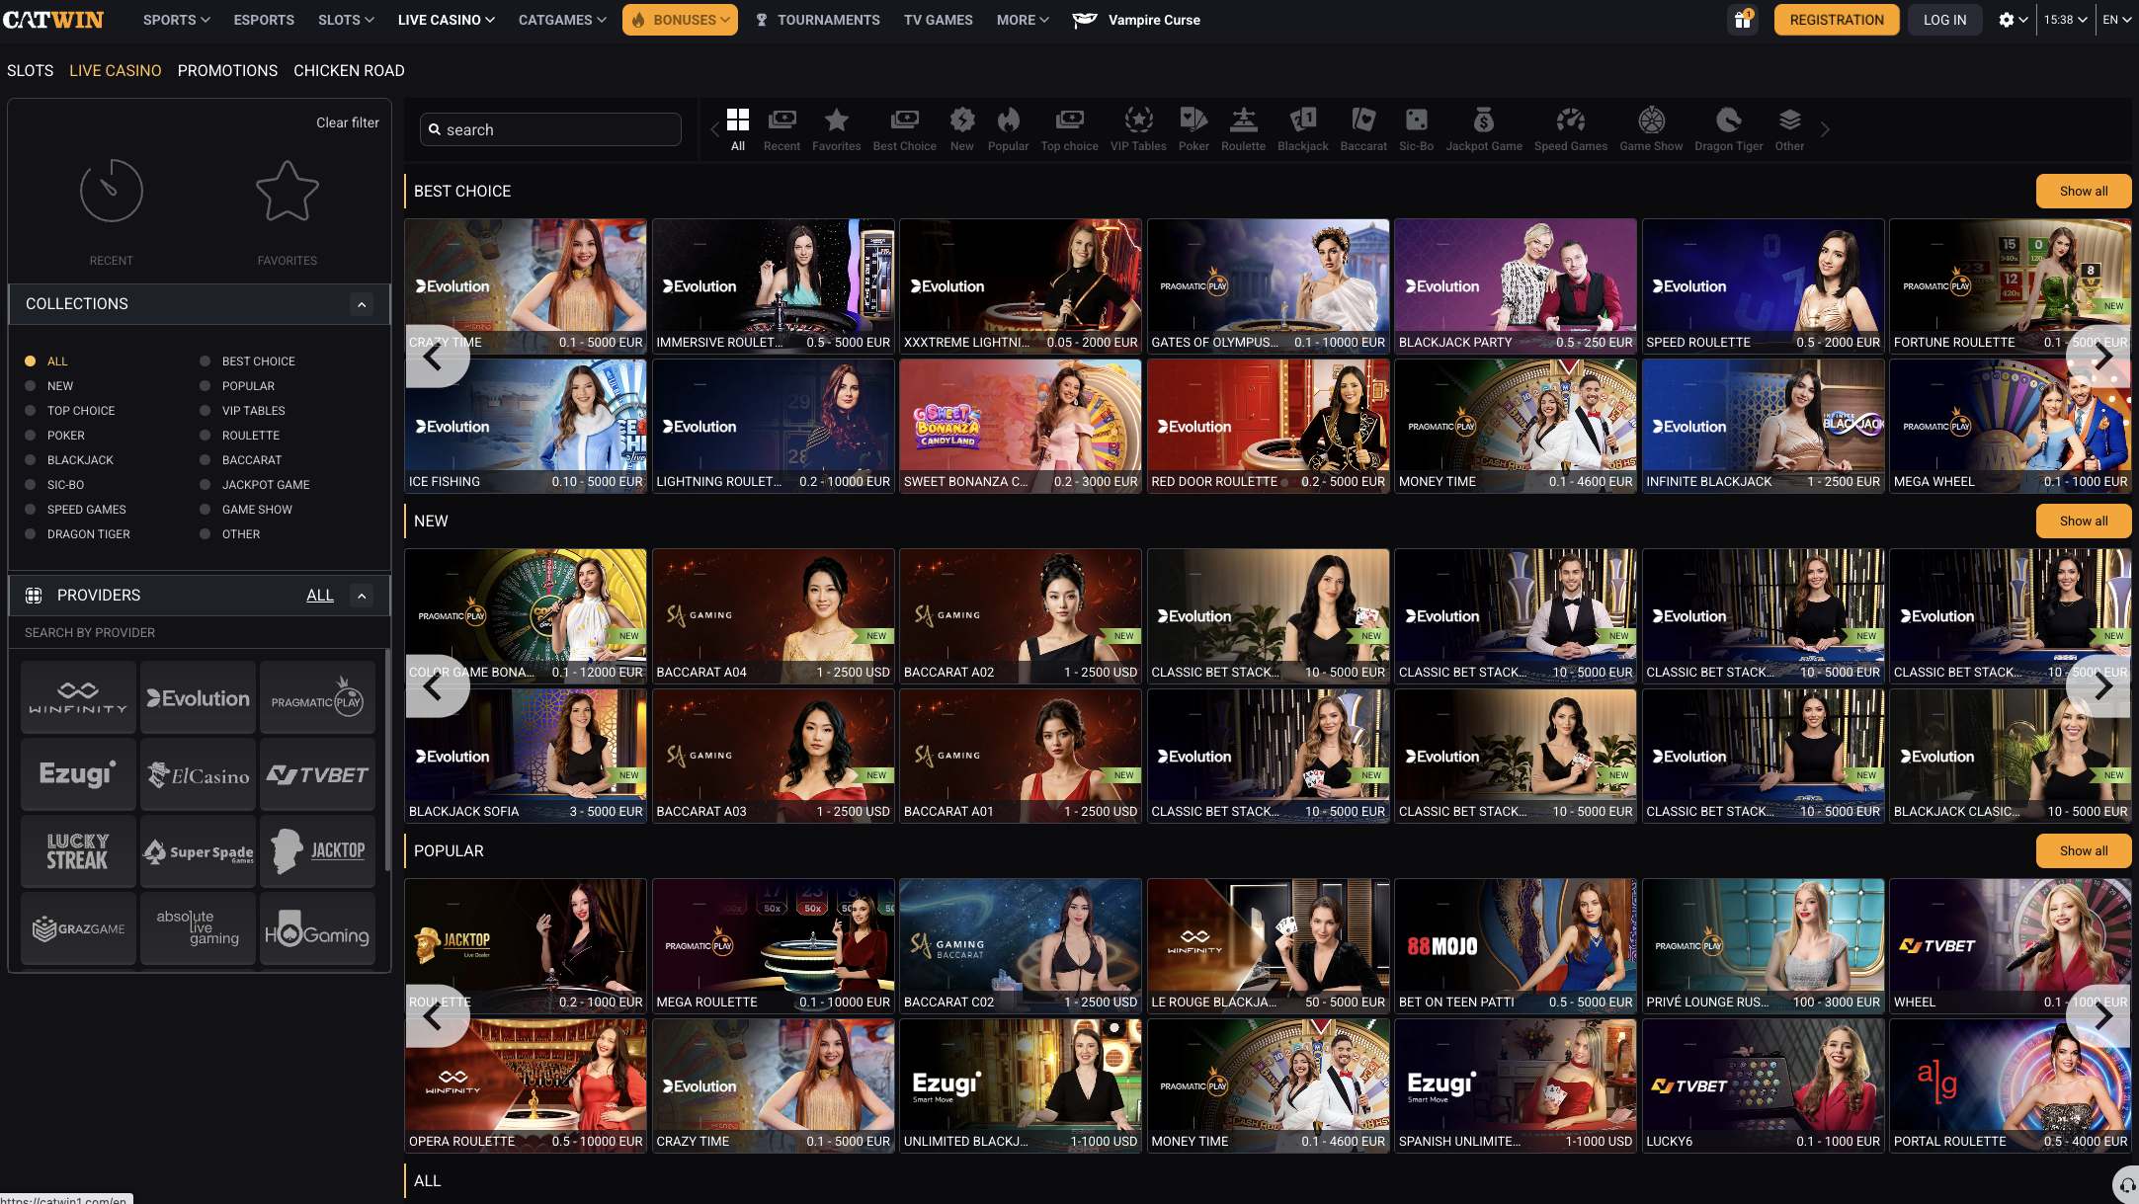This screenshot has width=2139, height=1204.
Task: Open the headset support chat icon
Action: 2126,1185
